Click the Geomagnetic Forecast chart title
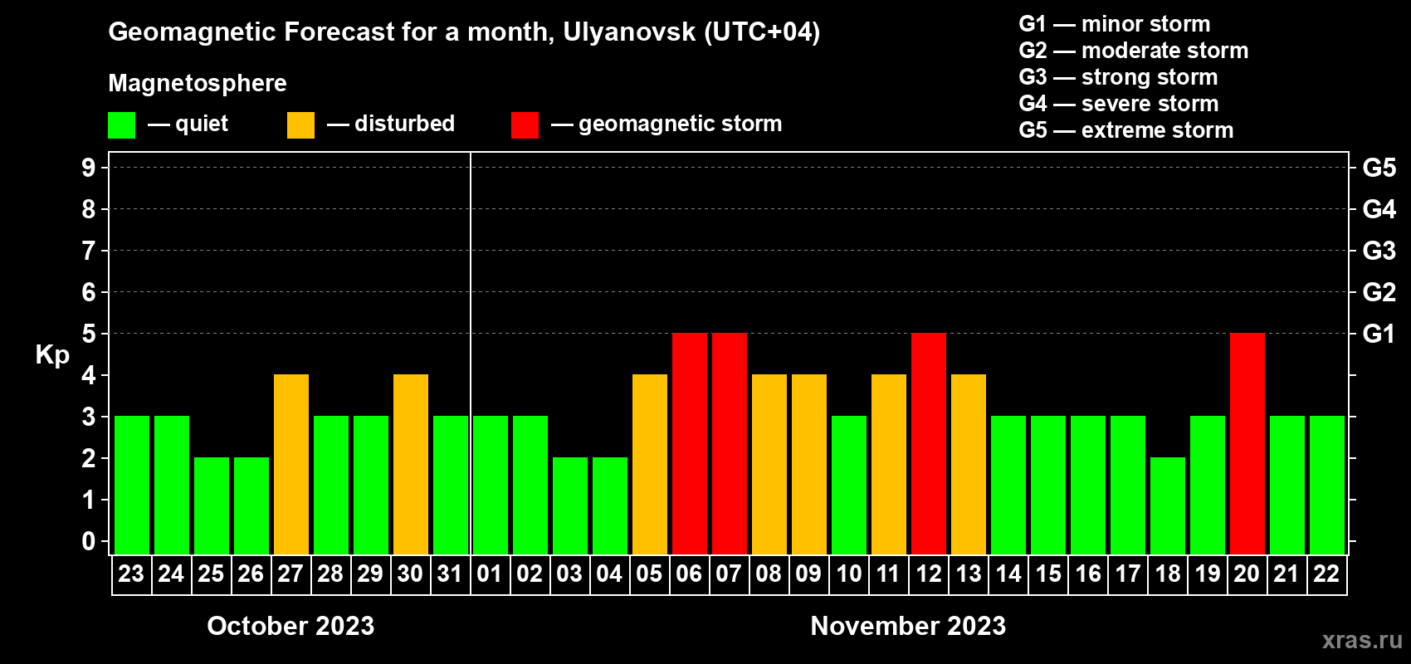 point(464,32)
